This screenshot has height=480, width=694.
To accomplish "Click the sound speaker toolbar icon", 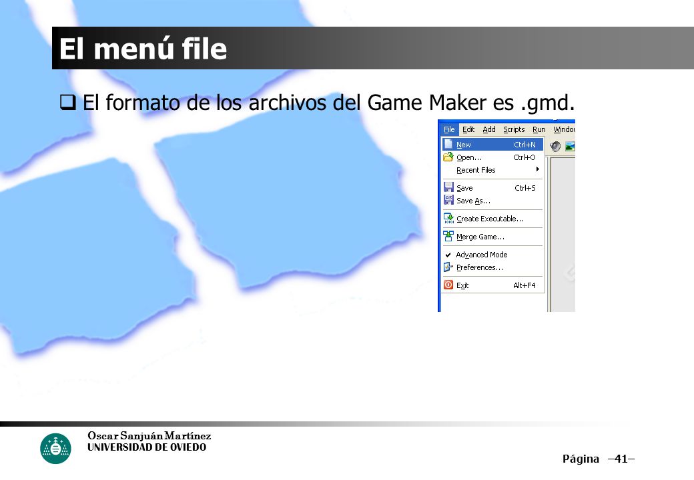I will (555, 146).
